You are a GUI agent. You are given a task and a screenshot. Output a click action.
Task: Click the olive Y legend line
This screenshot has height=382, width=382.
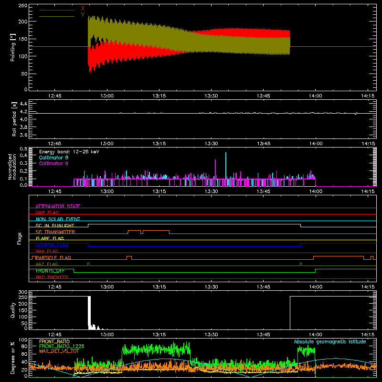pyautogui.click(x=57, y=16)
